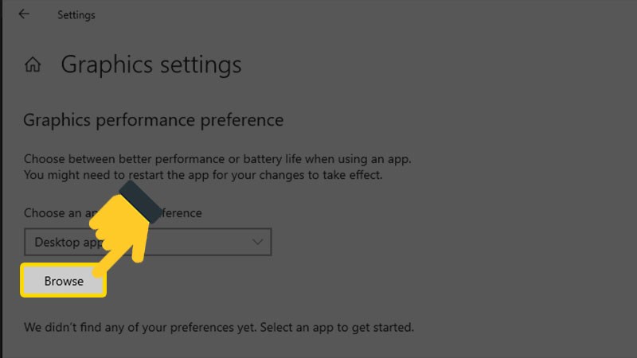637x358 pixels.
Task: Click the empty title bar right of Settings
Action: [358, 14]
